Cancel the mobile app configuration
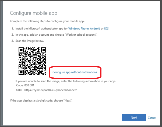162x127 pixels. tap(152, 118)
